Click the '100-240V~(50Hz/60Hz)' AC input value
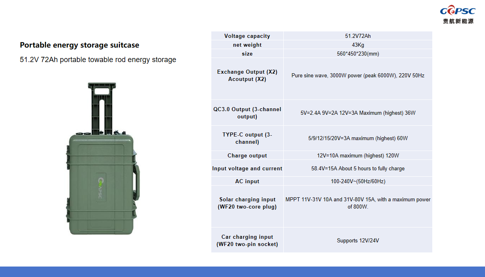 (x=358, y=182)
